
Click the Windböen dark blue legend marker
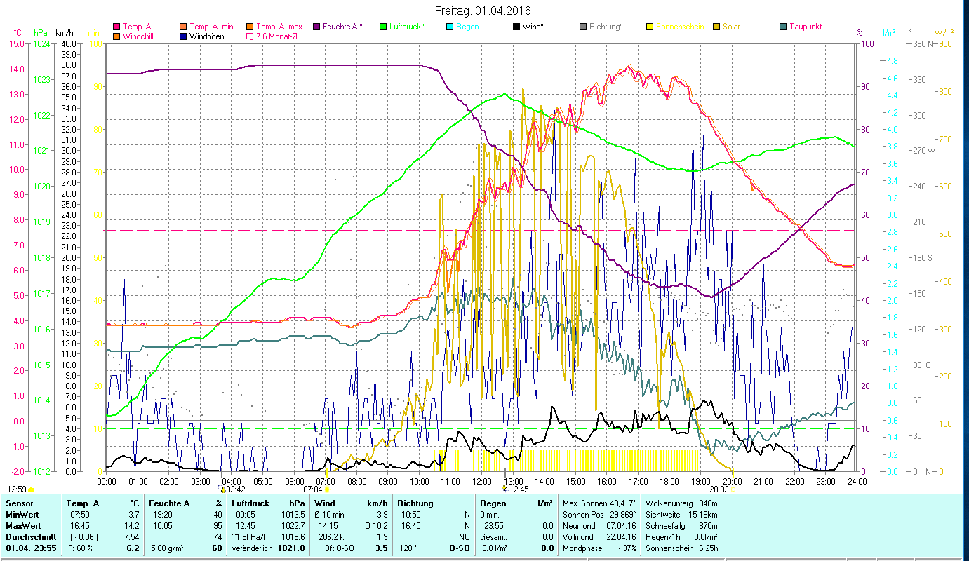pos(184,36)
